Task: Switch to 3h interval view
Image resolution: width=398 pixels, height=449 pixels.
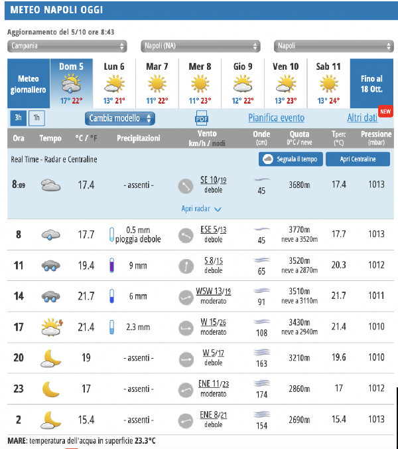Action: (x=19, y=118)
